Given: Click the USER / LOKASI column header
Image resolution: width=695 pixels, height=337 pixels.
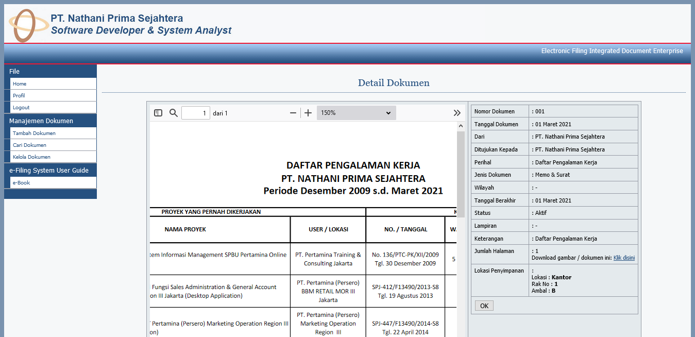Looking at the screenshot, I should click(x=328, y=229).
